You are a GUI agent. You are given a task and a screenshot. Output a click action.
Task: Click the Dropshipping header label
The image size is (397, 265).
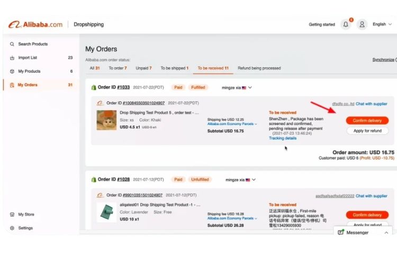pyautogui.click(x=88, y=24)
